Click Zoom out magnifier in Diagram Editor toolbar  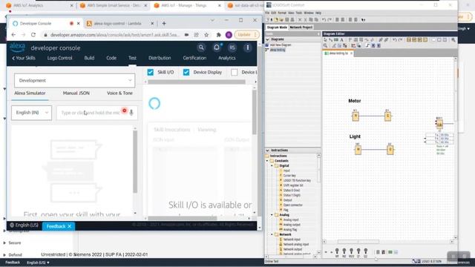click(325, 45)
